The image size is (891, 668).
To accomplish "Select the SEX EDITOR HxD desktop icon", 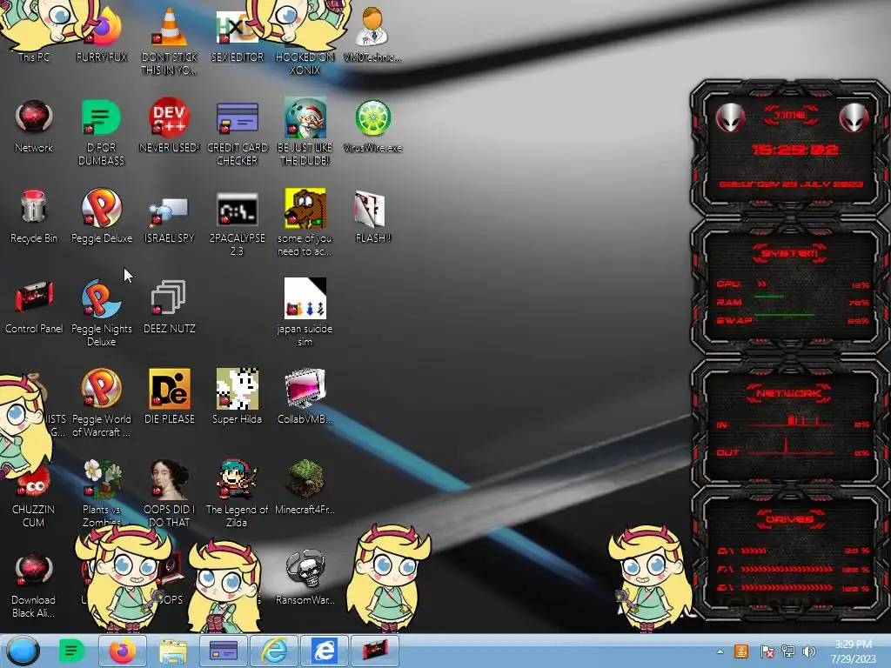I will [x=237, y=34].
